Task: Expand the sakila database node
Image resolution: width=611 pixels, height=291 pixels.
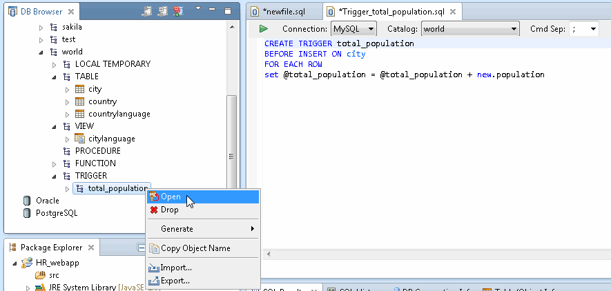Action: (41, 27)
